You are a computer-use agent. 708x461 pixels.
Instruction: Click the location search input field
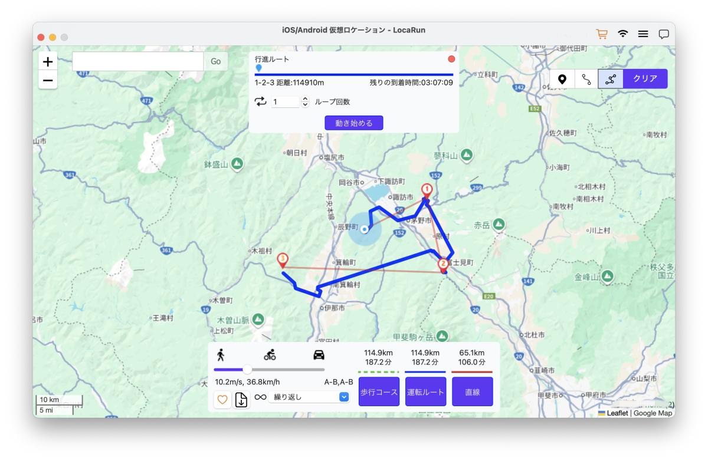coord(138,61)
